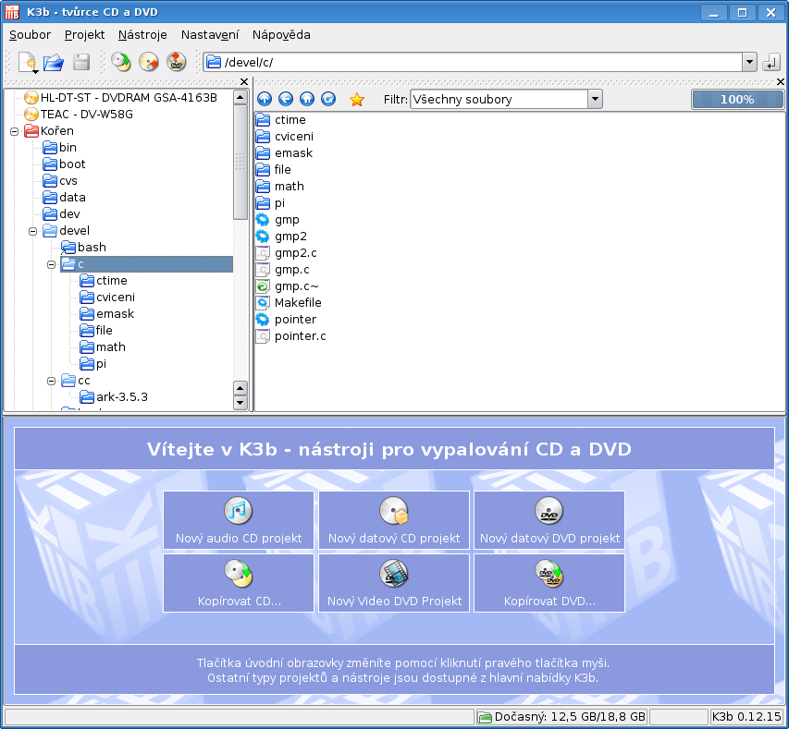Select the emask folder in tree
The height and width of the screenshot is (729, 789).
click(x=107, y=314)
